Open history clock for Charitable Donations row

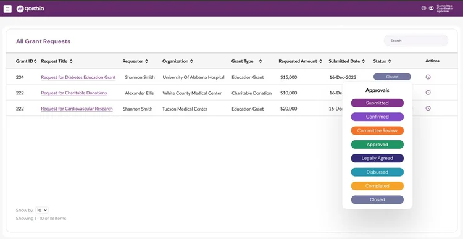(x=428, y=93)
